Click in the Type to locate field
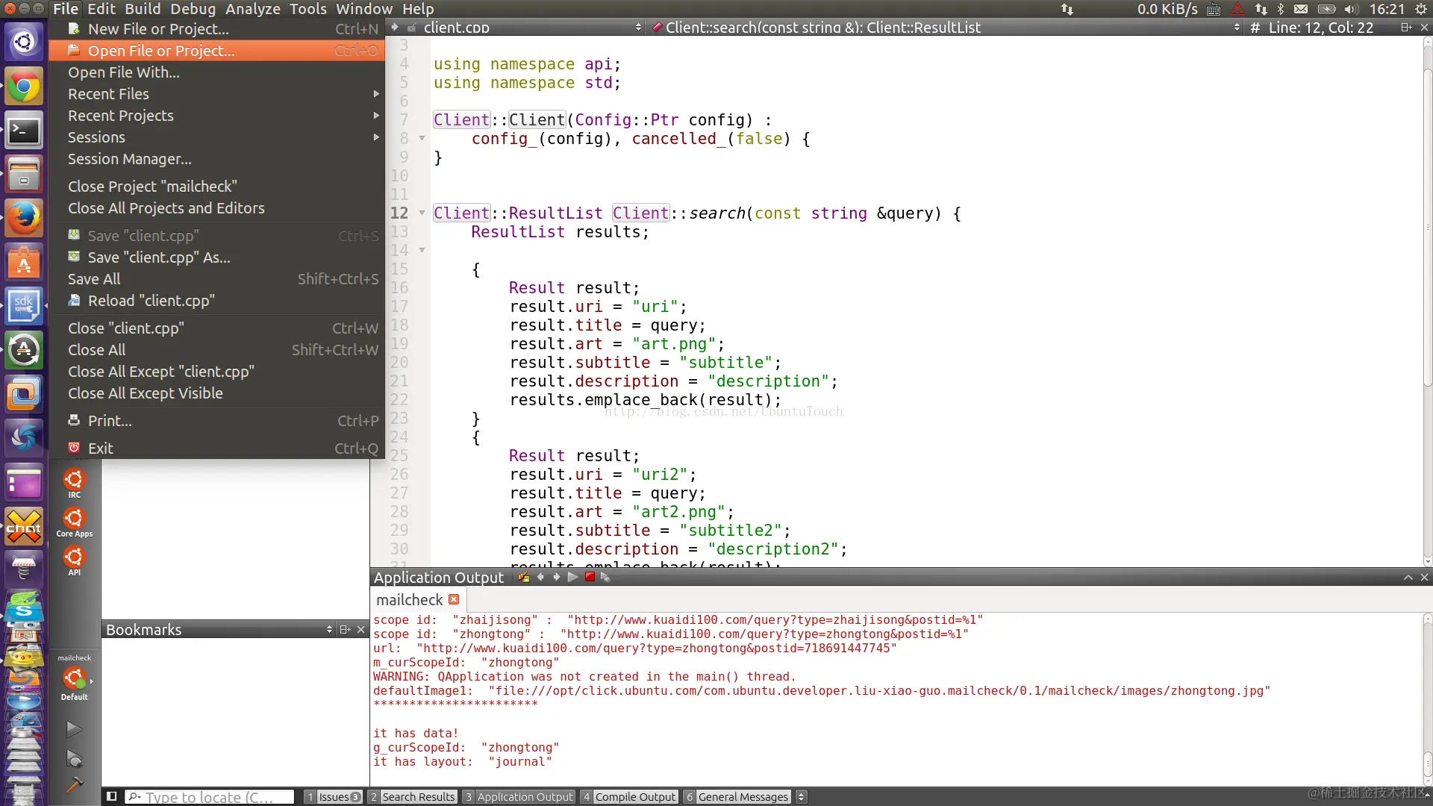Viewport: 1433px width, 806px height. click(x=213, y=796)
